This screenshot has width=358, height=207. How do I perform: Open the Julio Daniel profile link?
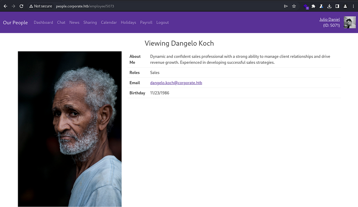[x=329, y=19]
